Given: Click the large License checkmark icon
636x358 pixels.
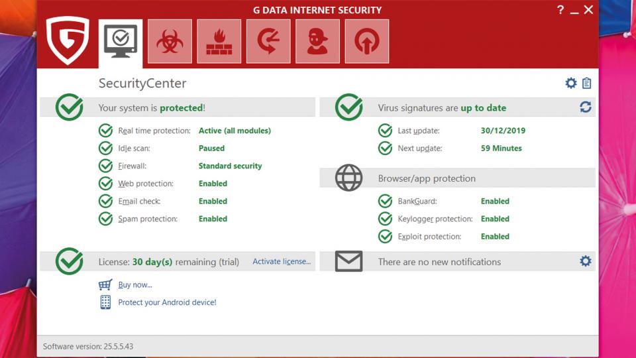Looking at the screenshot, I should point(70,261).
